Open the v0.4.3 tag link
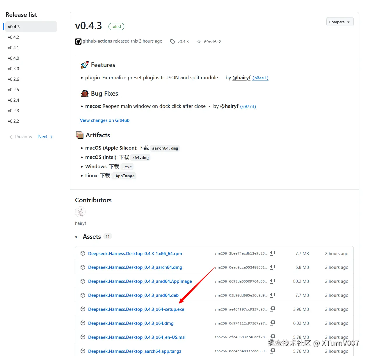The height and width of the screenshot is (356, 368). [183, 42]
